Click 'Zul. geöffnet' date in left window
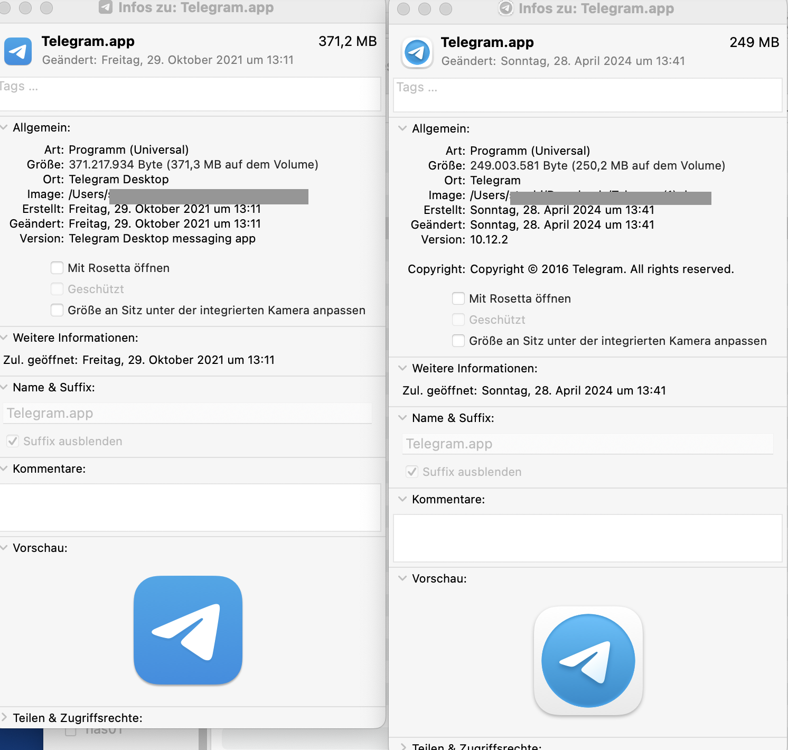This screenshot has height=750, width=788. pos(179,360)
